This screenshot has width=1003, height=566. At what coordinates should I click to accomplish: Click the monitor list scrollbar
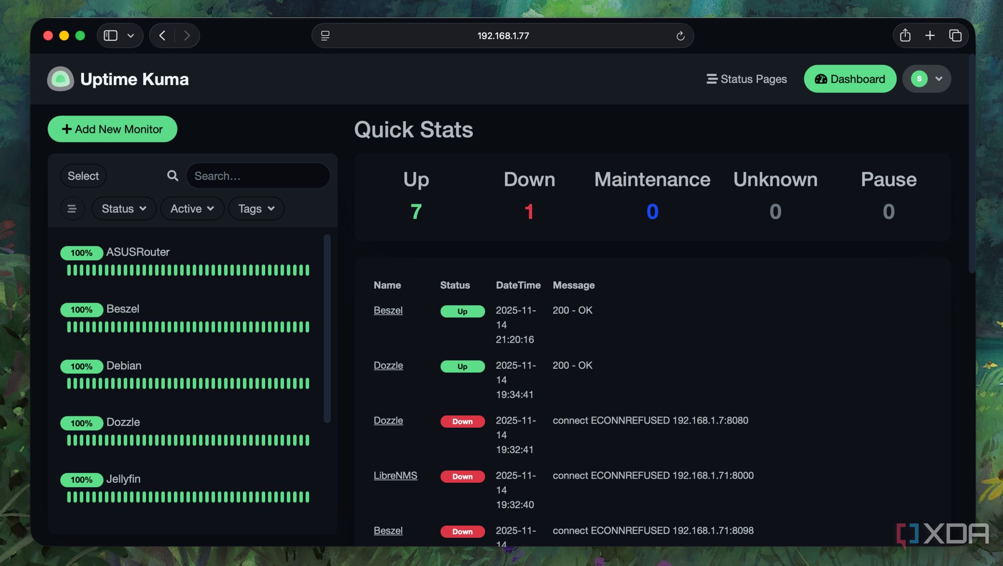pyautogui.click(x=327, y=329)
